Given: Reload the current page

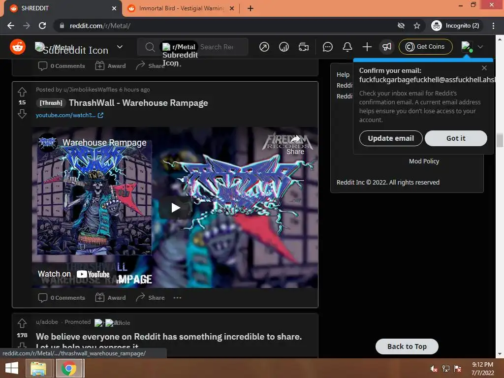Looking at the screenshot, I should click(x=42, y=26).
